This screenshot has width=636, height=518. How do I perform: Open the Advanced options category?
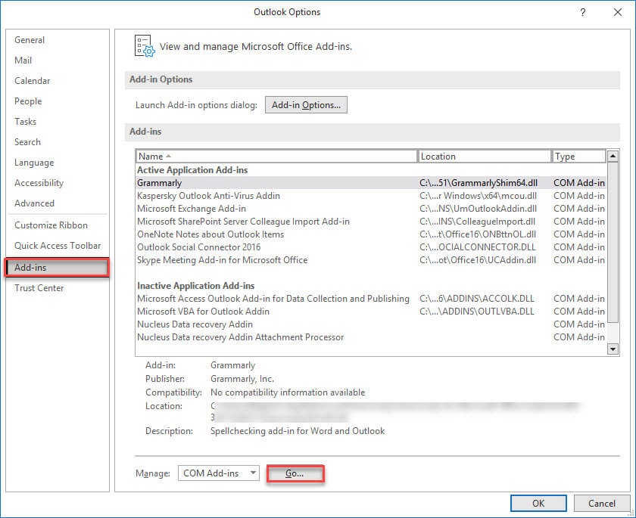pyautogui.click(x=34, y=203)
